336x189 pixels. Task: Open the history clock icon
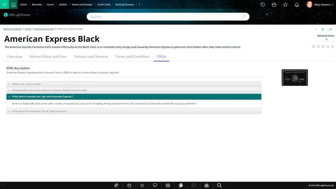(x=263, y=5)
